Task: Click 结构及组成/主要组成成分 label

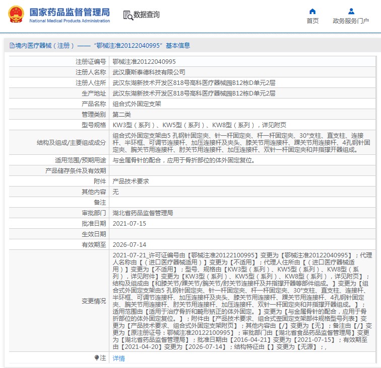Action: coord(71,143)
